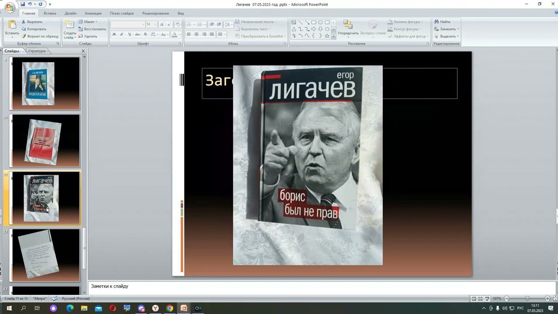Customize the Quick Access toolbar

[50, 4]
